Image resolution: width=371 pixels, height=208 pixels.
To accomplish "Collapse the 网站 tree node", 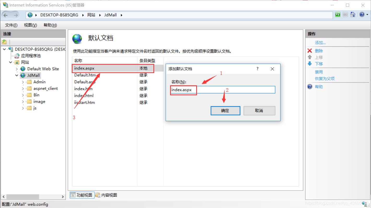I will click(x=11, y=62).
